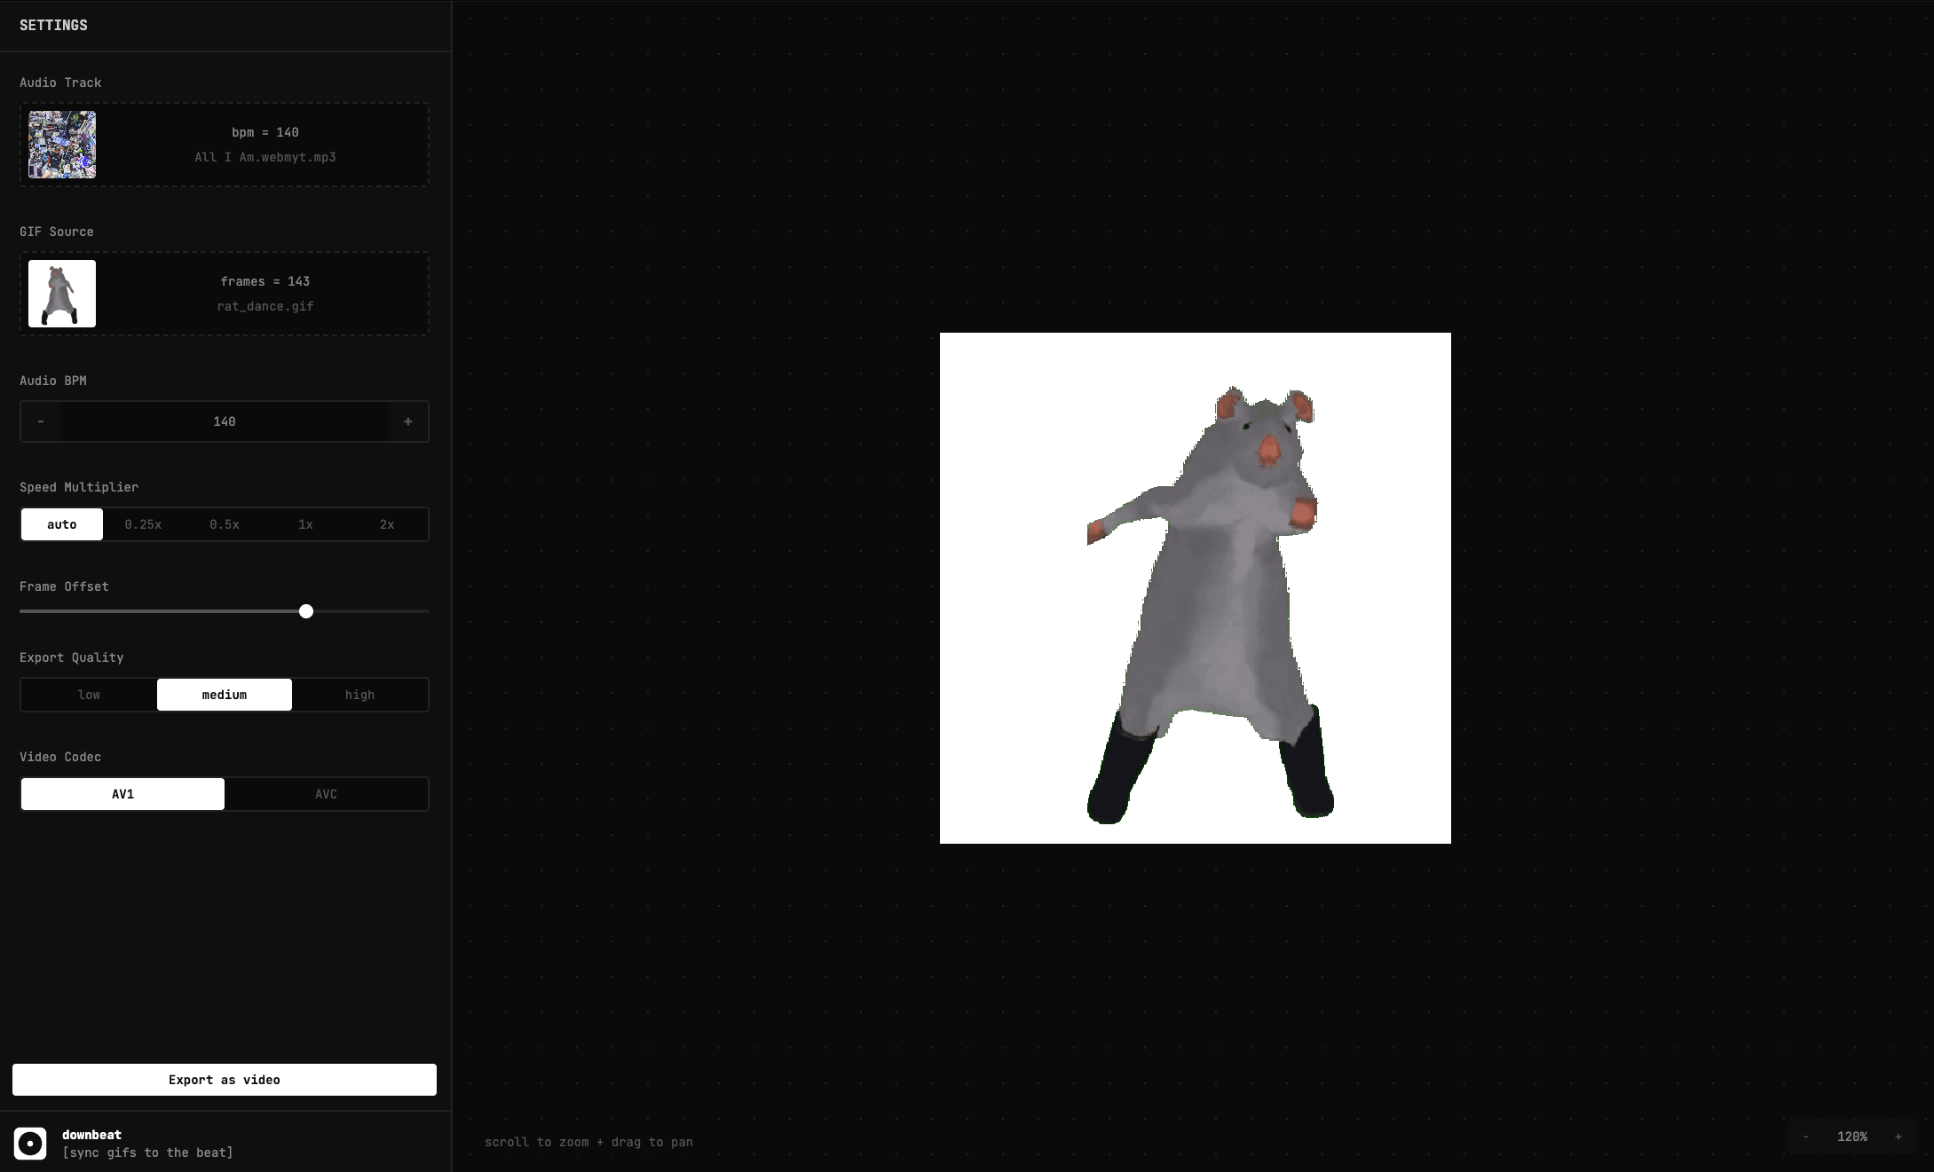Viewport: 1934px width, 1172px height.
Task: Set speed multiplier to 1x
Action: coord(305,524)
